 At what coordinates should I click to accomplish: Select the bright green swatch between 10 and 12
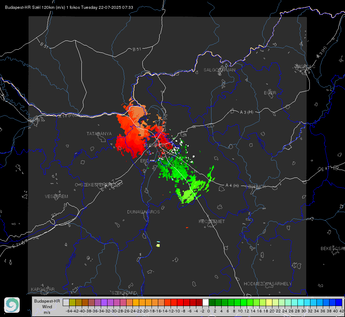point(244,302)
